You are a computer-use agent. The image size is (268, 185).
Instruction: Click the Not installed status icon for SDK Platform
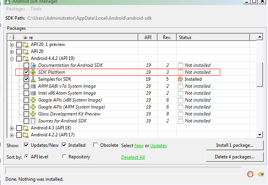click(x=181, y=72)
